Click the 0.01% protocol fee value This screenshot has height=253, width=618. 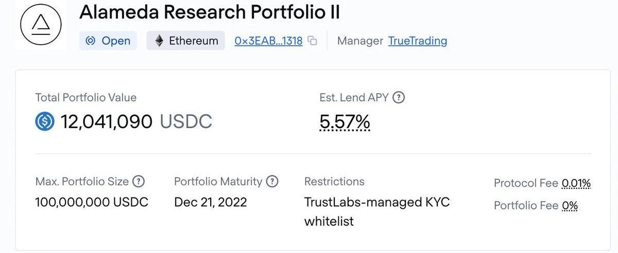(x=576, y=183)
